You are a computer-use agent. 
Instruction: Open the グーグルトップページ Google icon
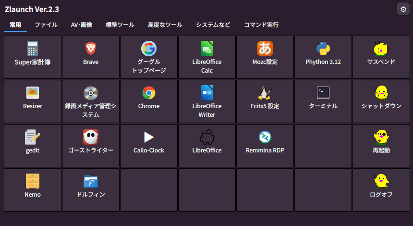point(149,49)
